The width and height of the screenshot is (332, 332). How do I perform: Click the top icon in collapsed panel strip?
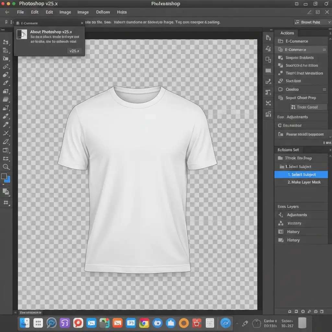(268, 38)
